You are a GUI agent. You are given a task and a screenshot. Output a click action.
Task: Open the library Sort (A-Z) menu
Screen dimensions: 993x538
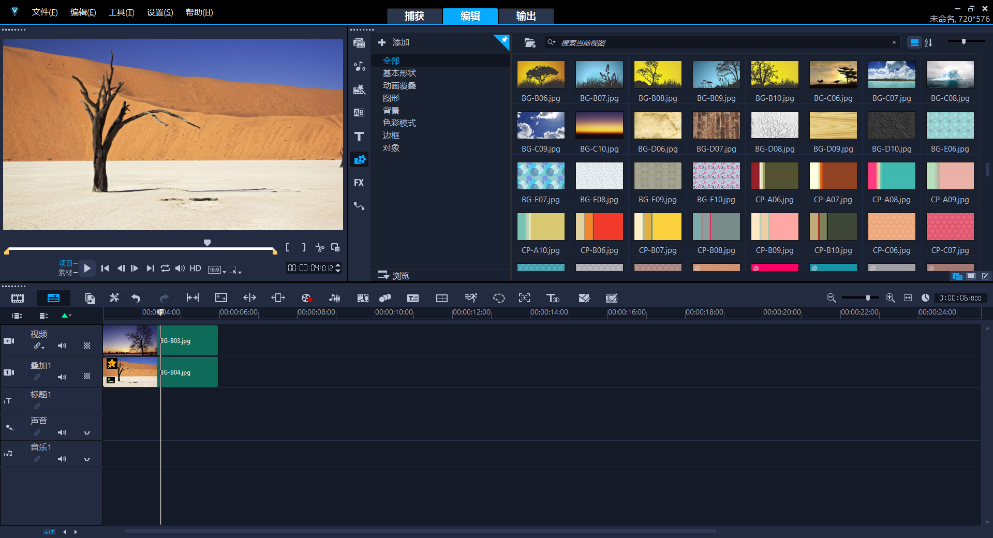pyautogui.click(x=928, y=43)
